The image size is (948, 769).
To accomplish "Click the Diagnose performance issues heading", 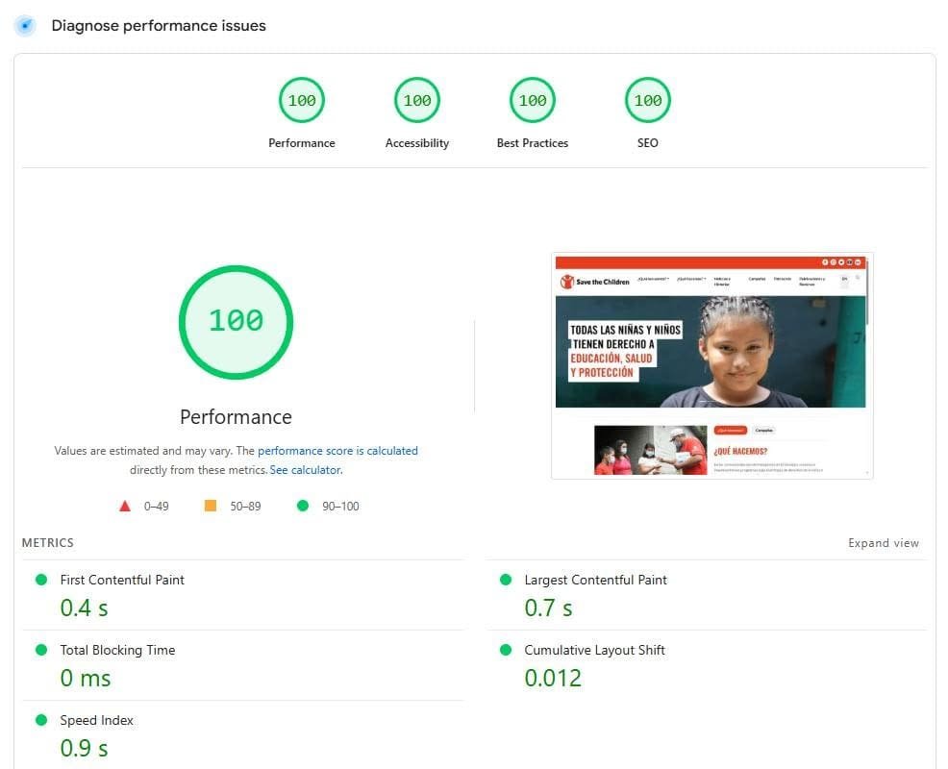I will click(x=159, y=26).
